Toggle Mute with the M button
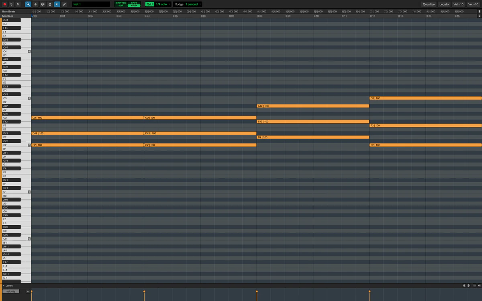 click(x=18, y=4)
